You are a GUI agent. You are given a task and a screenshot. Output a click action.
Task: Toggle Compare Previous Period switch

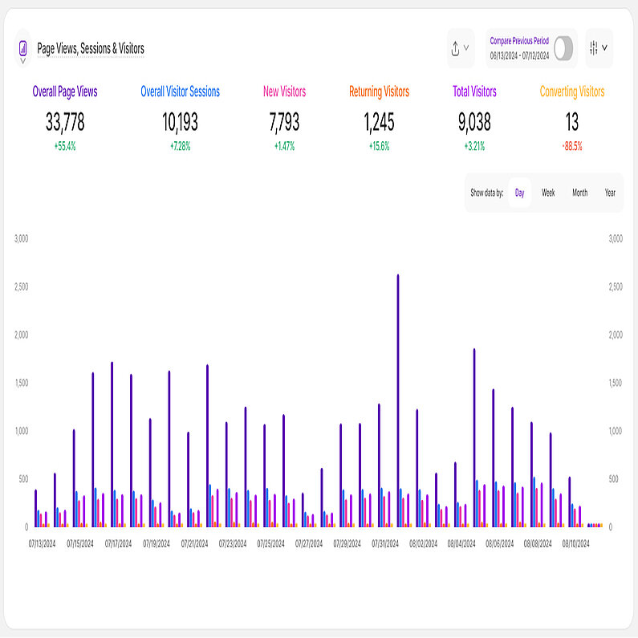pos(563,48)
